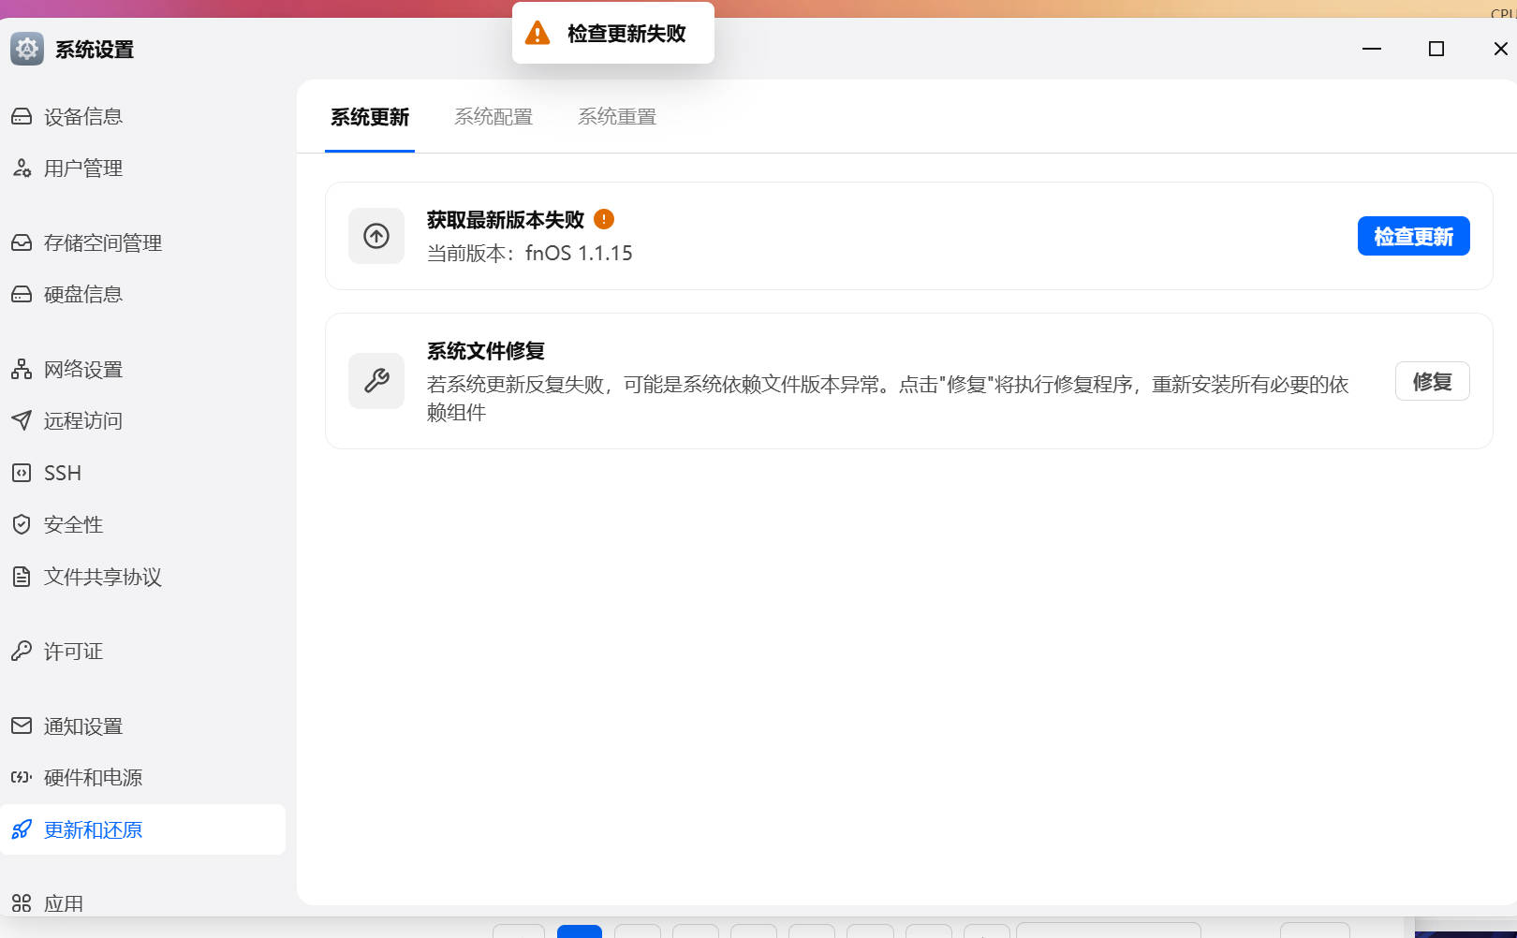Click the remote access paper-plane icon

[x=22, y=420]
